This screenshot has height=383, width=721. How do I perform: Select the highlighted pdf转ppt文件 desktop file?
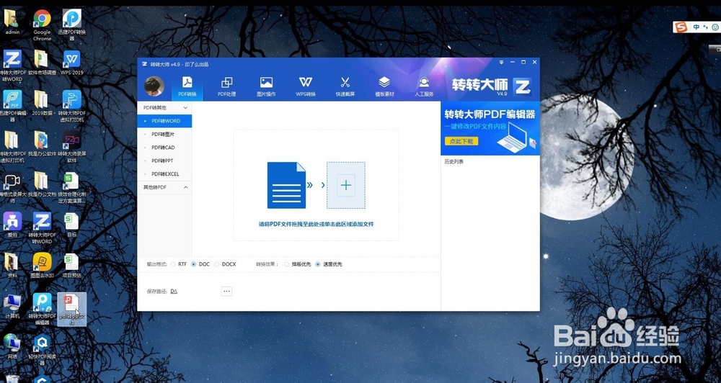tap(71, 309)
